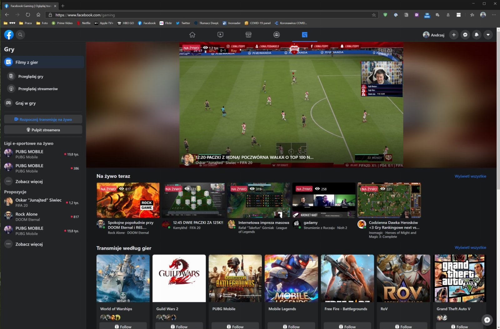
Task: Select Filmy z gier
Action: [43, 62]
